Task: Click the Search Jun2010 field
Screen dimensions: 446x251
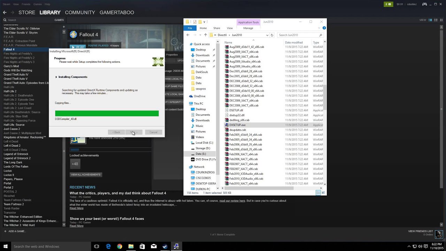Action: 300,35
